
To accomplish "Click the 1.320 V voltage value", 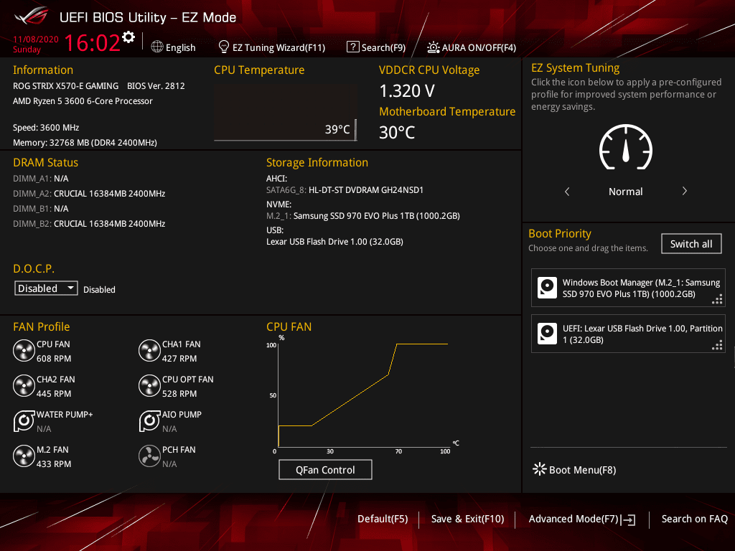I will [x=407, y=91].
